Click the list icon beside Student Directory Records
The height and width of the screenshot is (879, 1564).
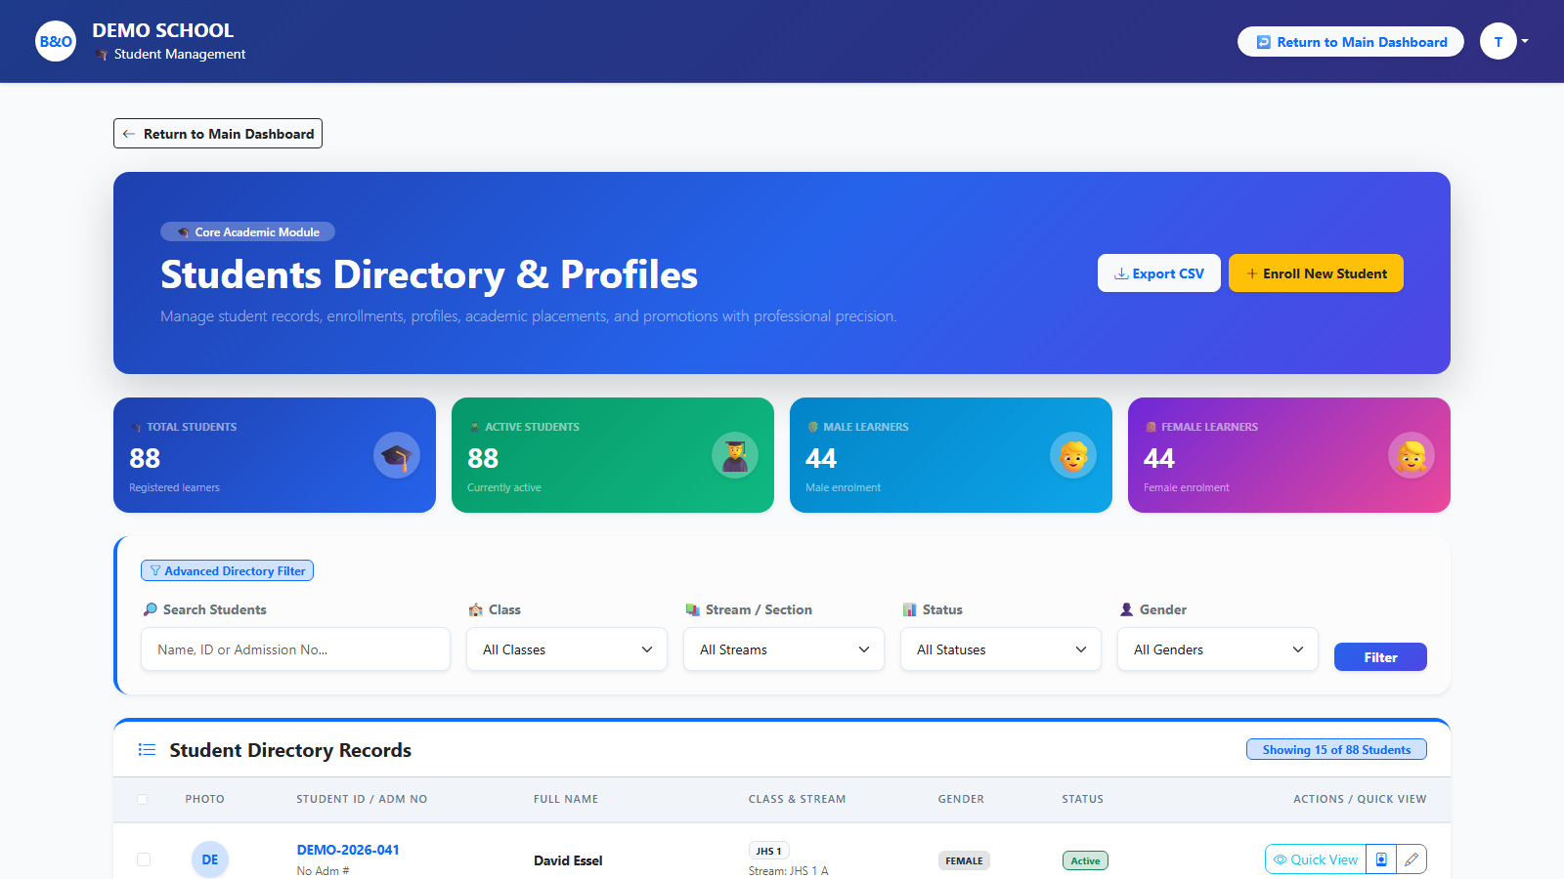point(147,750)
